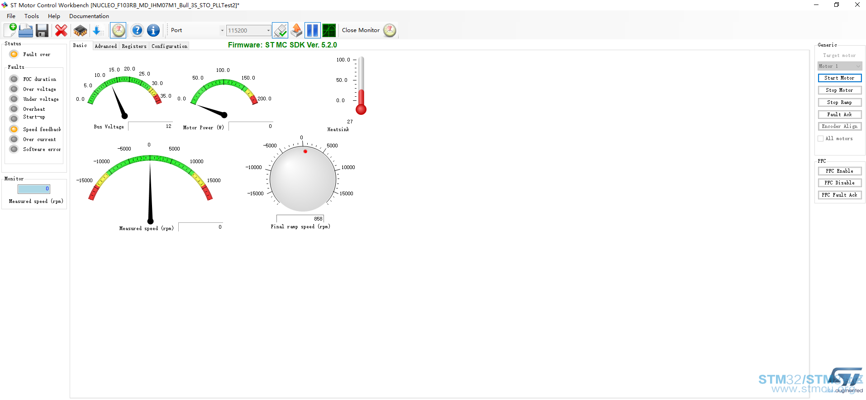
Task: Click the Bus Voltage value field
Action: 151,126
